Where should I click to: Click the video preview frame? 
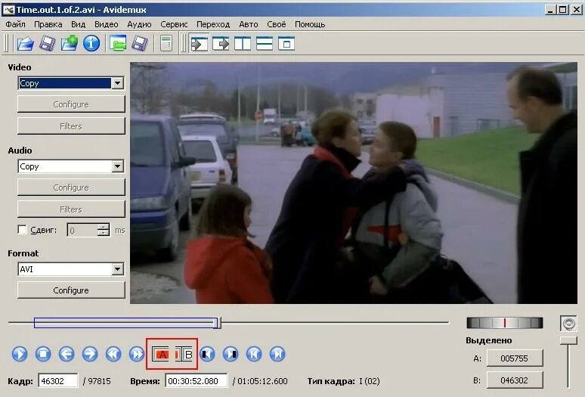tap(353, 183)
